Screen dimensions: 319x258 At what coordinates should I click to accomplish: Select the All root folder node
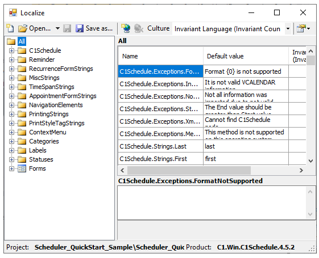click(x=22, y=41)
